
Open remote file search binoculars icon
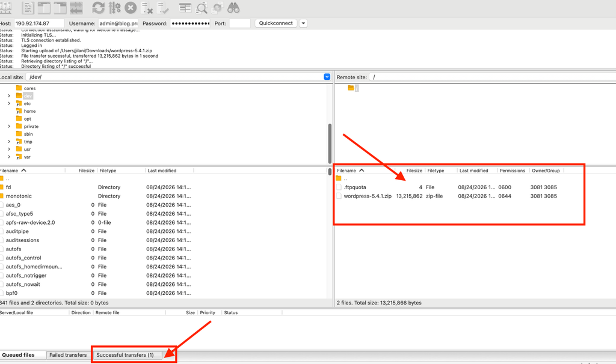point(233,8)
